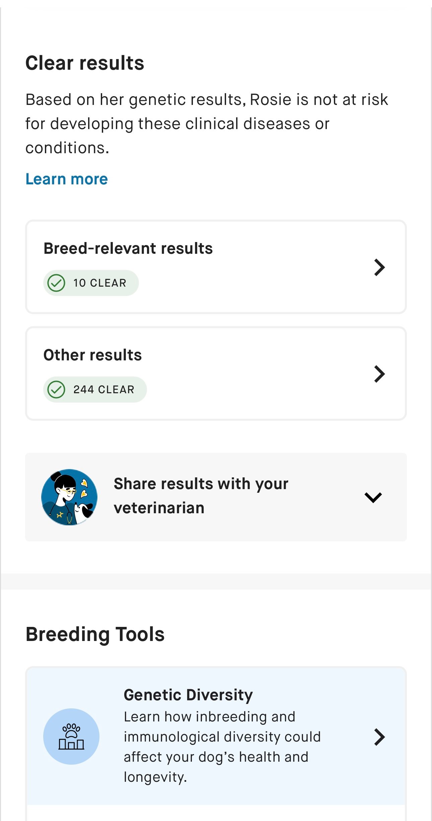The image size is (432, 821).
Task: Tap the Genetic Diversity title
Action: (188, 695)
